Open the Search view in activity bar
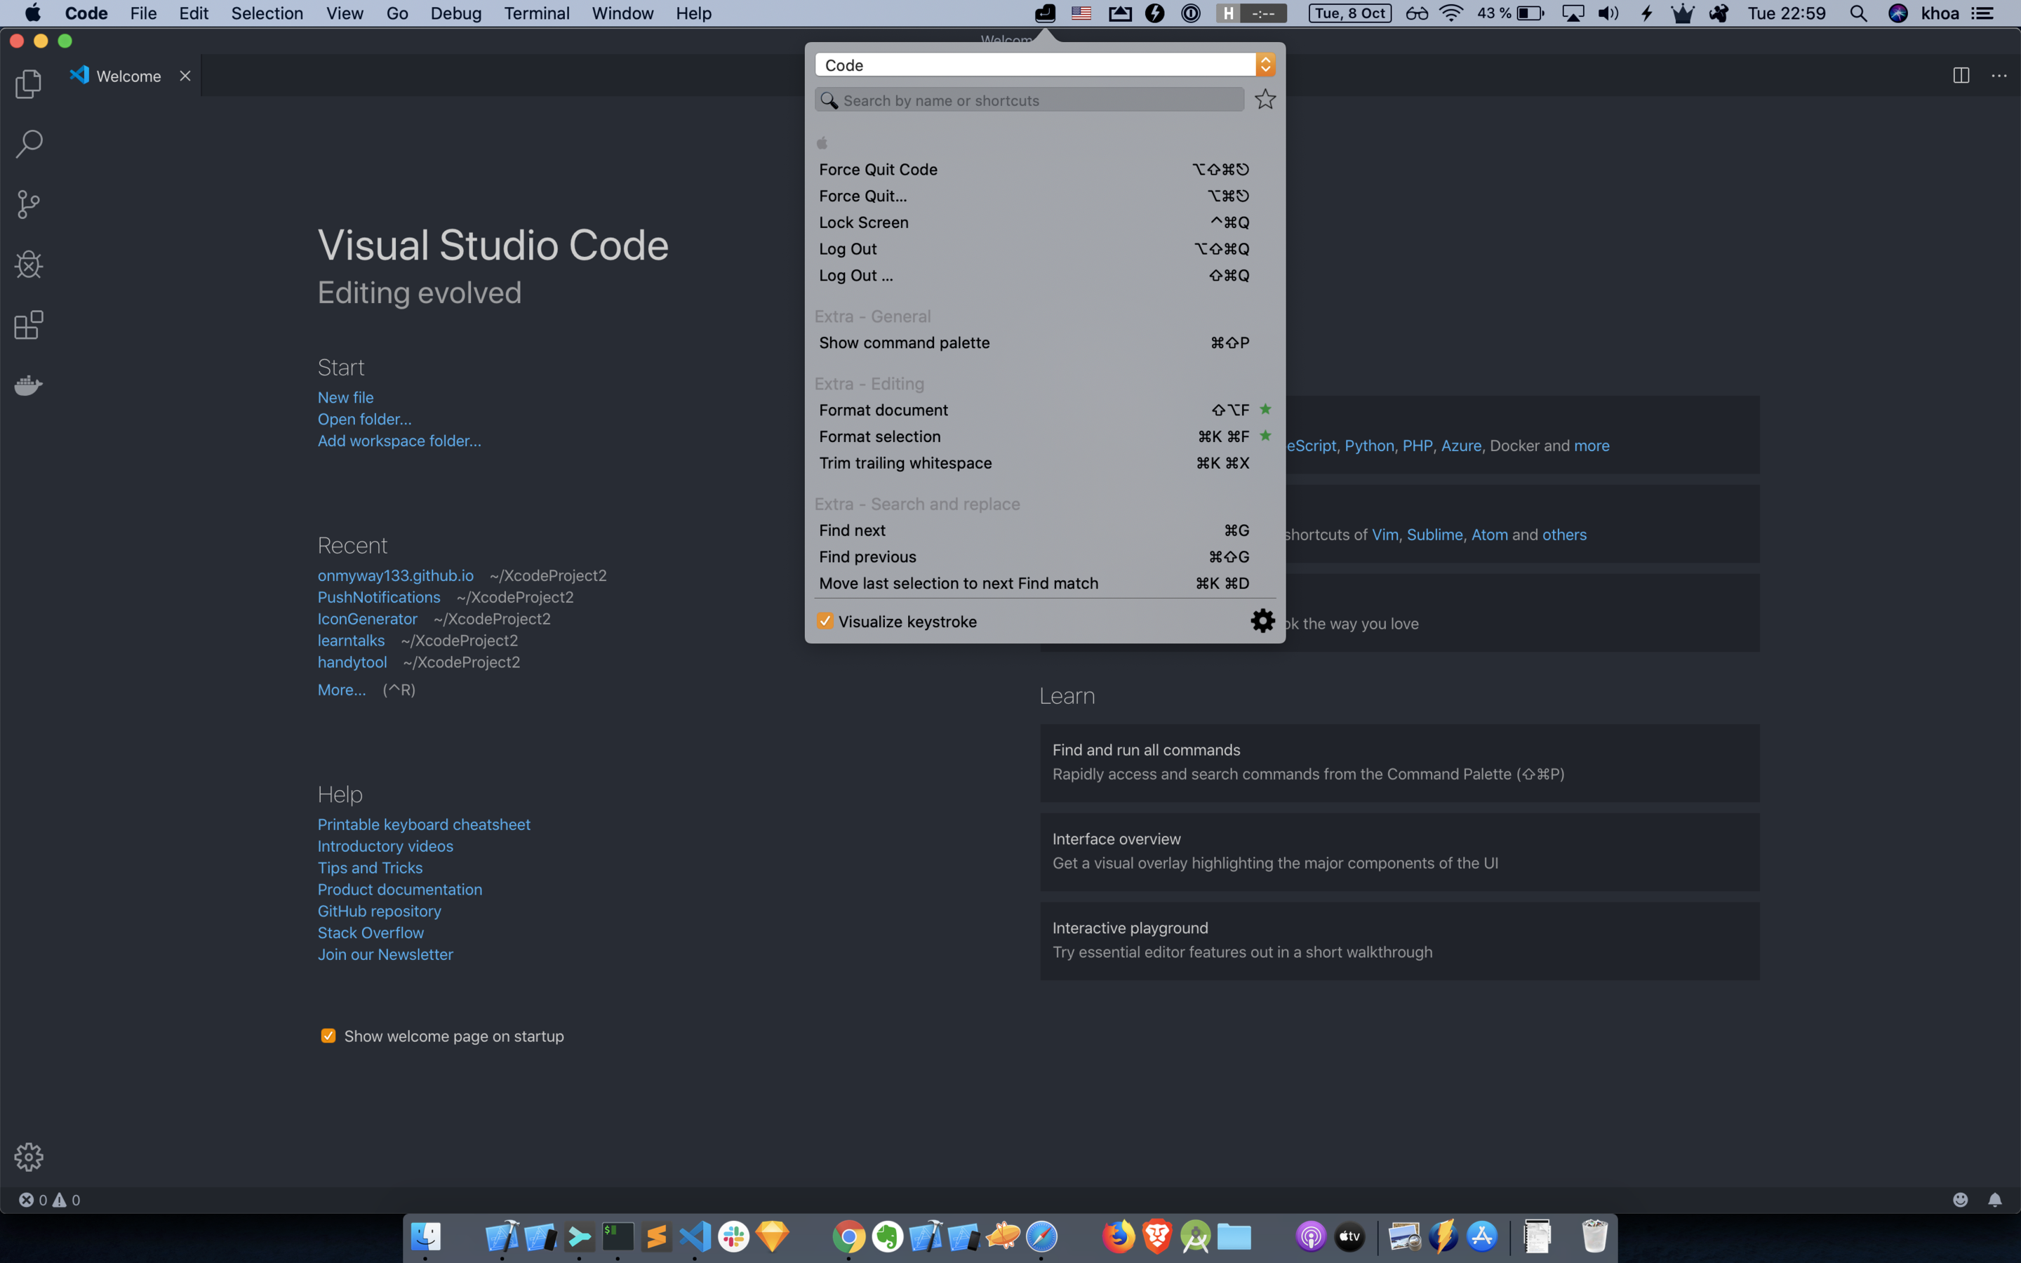 coord(28,144)
